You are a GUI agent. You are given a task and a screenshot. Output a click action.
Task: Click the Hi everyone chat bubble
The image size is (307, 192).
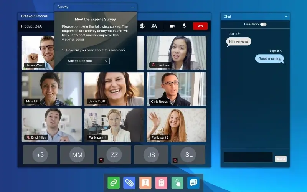click(x=238, y=41)
